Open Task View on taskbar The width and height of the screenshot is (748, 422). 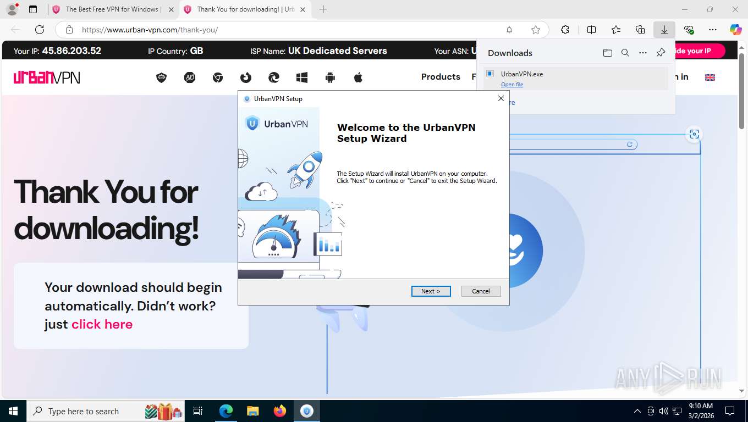[x=198, y=411]
